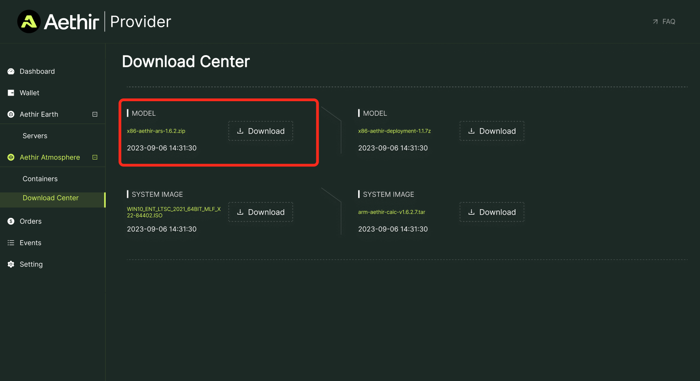Screen dimensions: 700x381
Task: Click the Setting gear icon
Action: [11, 264]
